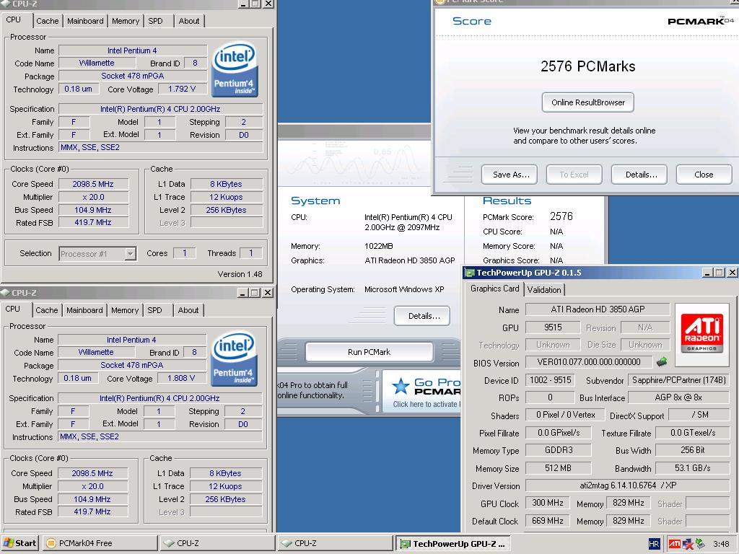Click the GPU name field ATI Radeon HD 3850 AGP
Screen dimensions: 739x554
coord(598,309)
